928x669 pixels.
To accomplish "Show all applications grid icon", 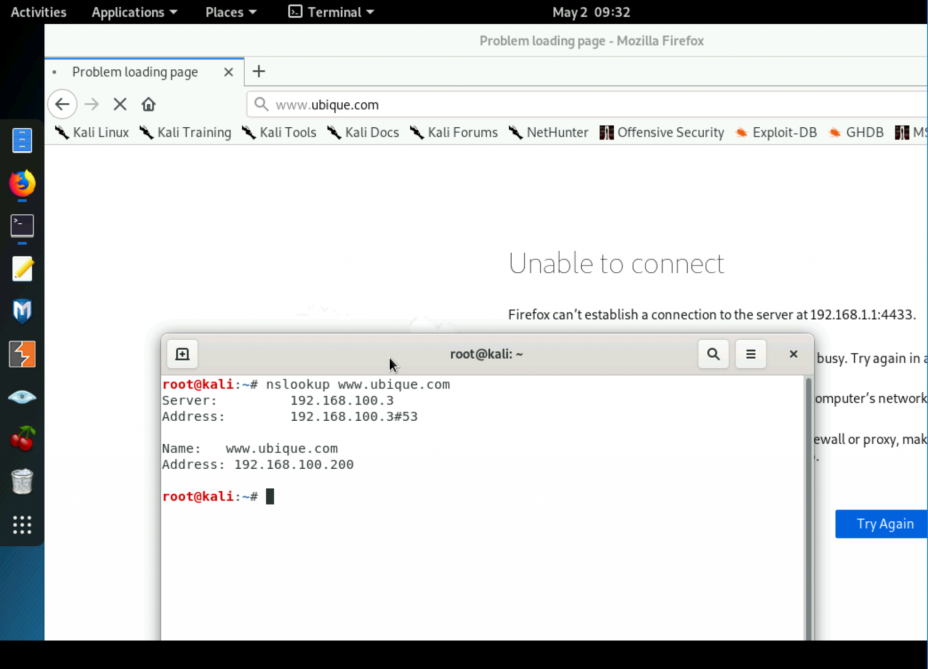I will point(22,525).
